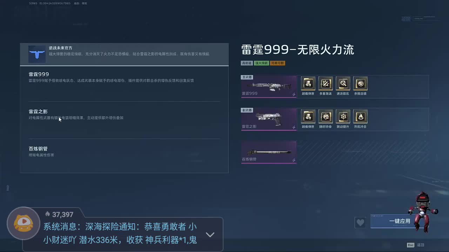
Task: Click the 杀戮连锁 plugin icon
Action: click(x=361, y=83)
